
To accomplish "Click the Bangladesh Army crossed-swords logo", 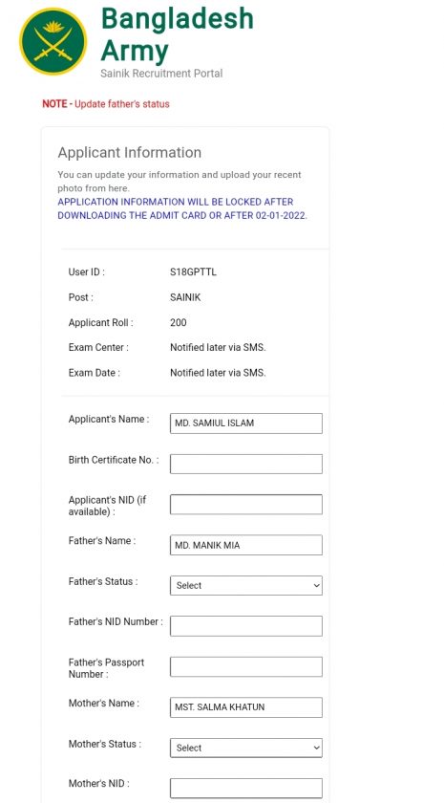I will point(53,41).
